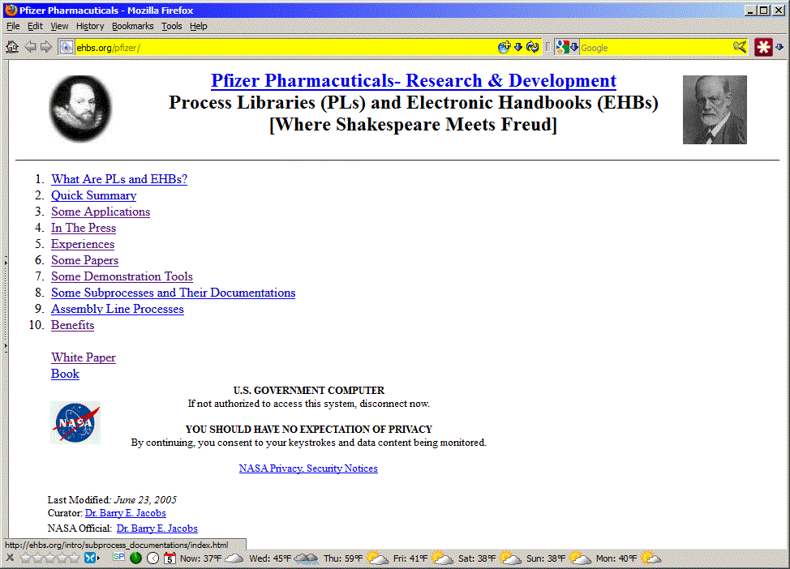Open the View menu

click(59, 26)
